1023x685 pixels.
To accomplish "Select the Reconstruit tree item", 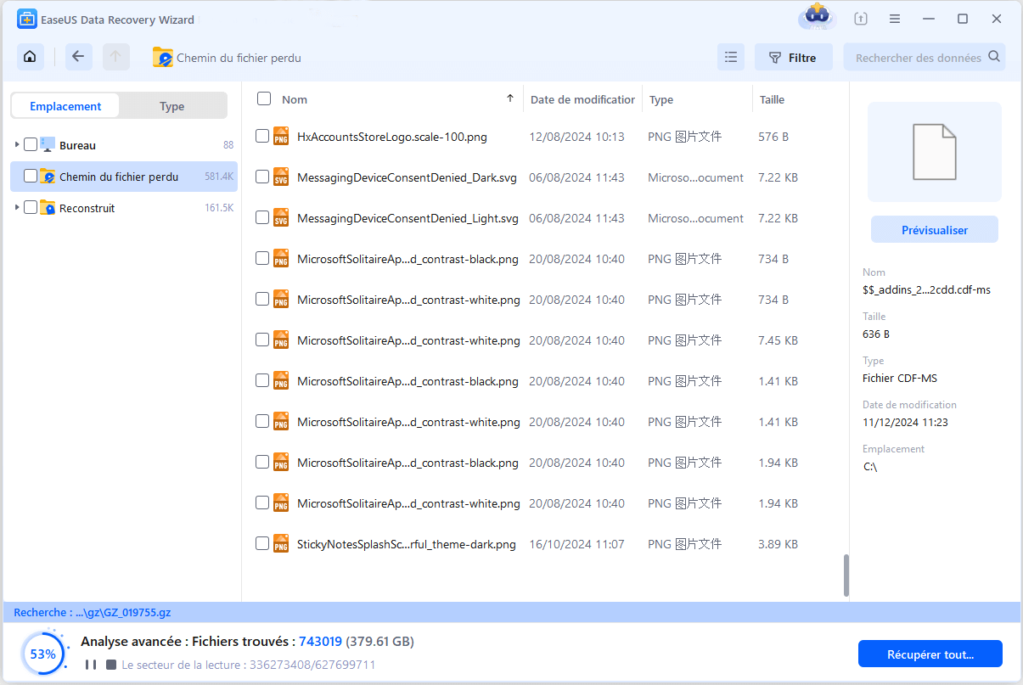I will [x=124, y=208].
